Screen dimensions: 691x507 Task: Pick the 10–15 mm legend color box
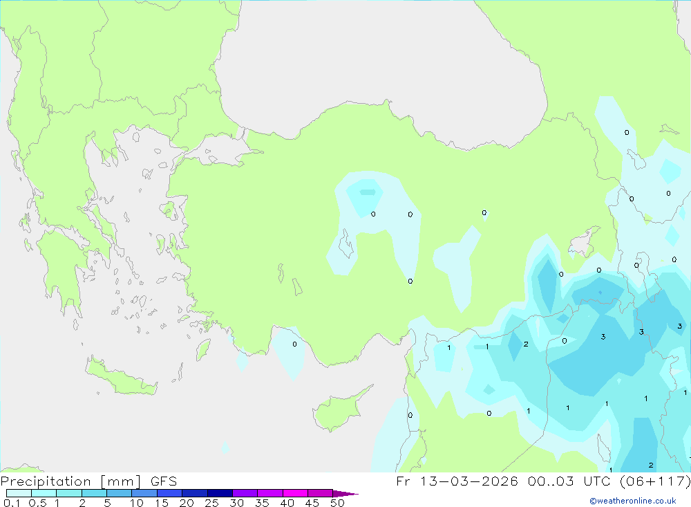tap(144, 493)
